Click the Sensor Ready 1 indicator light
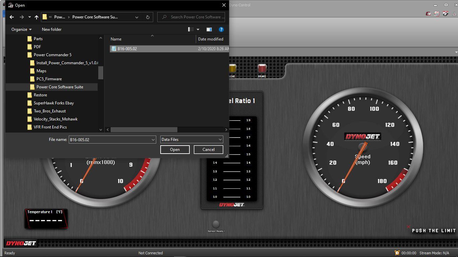Viewport: 458px width, 257px height. pyautogui.click(x=216, y=224)
